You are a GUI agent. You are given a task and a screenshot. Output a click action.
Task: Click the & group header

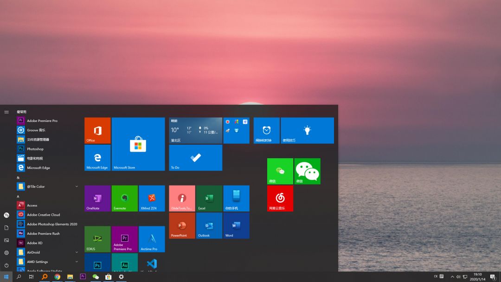(x=18, y=178)
